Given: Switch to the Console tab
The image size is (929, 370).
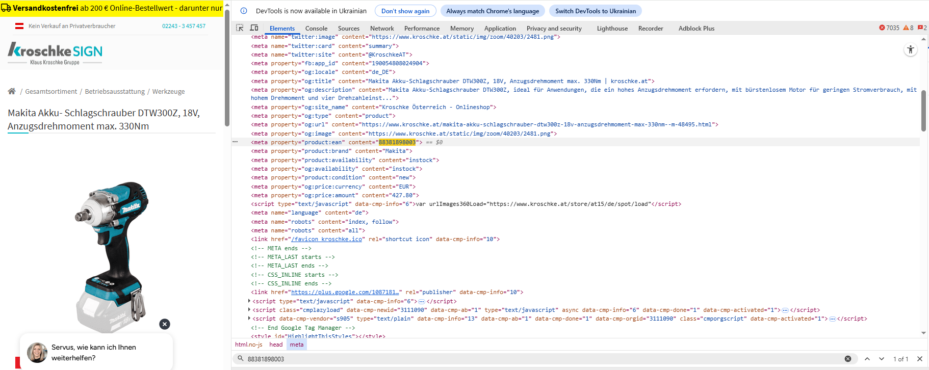Looking at the screenshot, I should tap(316, 29).
